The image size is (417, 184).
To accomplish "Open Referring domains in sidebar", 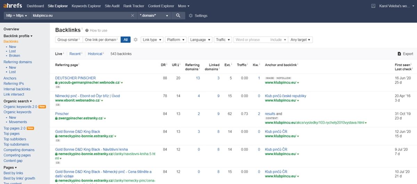I will [x=18, y=62].
